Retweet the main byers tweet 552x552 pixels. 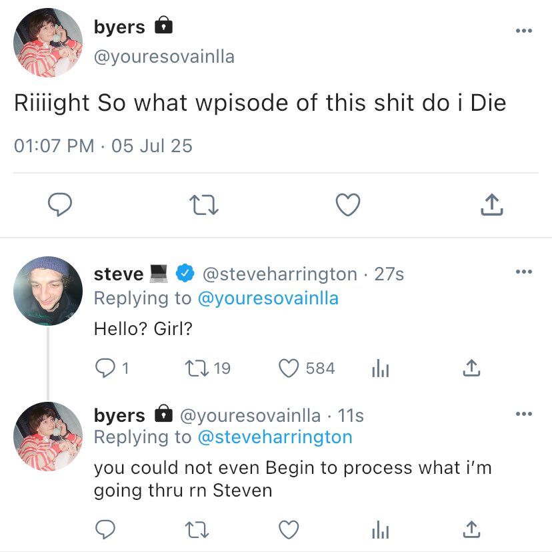click(x=204, y=206)
